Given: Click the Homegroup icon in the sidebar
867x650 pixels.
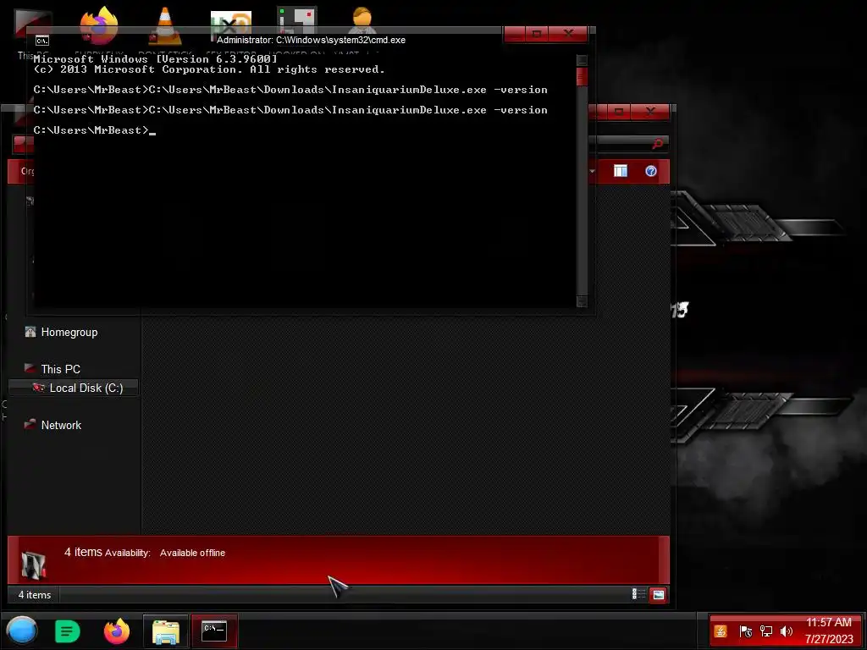Looking at the screenshot, I should pyautogui.click(x=30, y=332).
